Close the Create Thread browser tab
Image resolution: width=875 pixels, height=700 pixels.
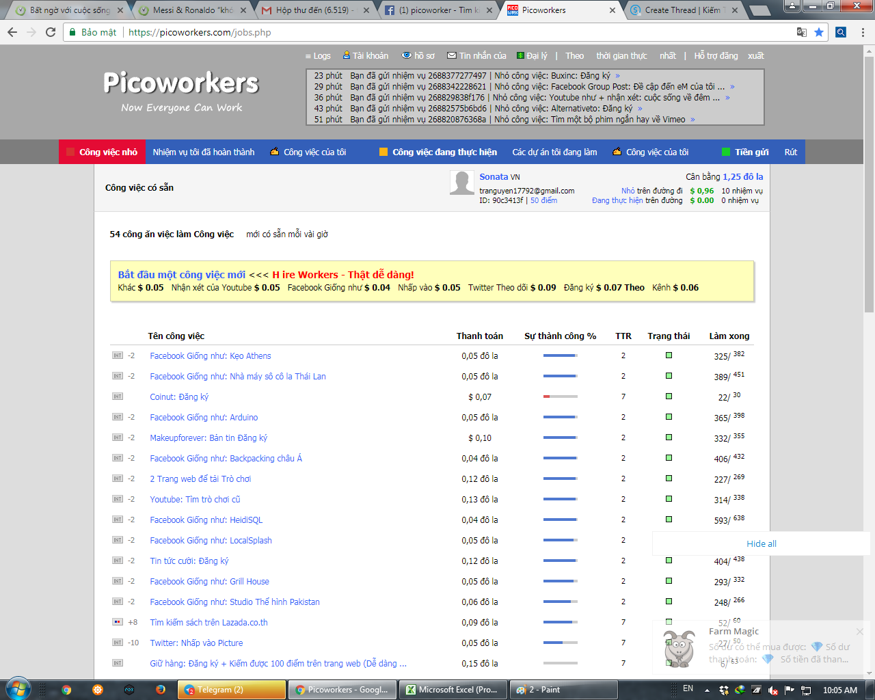click(734, 10)
